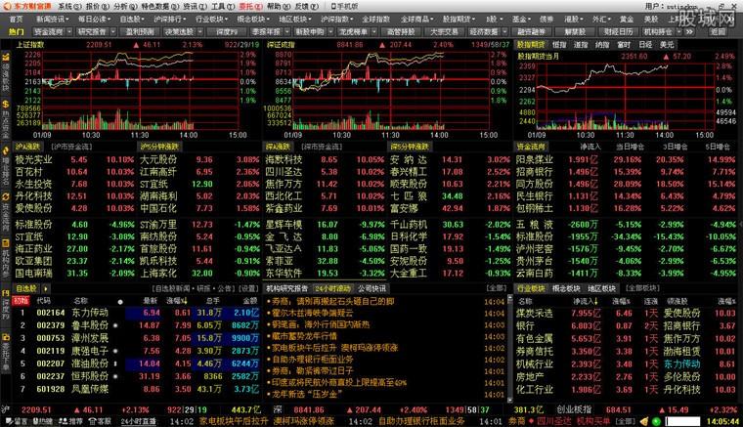Select 棱光实业 in the 沪A涨跌 list

pyautogui.click(x=33, y=159)
